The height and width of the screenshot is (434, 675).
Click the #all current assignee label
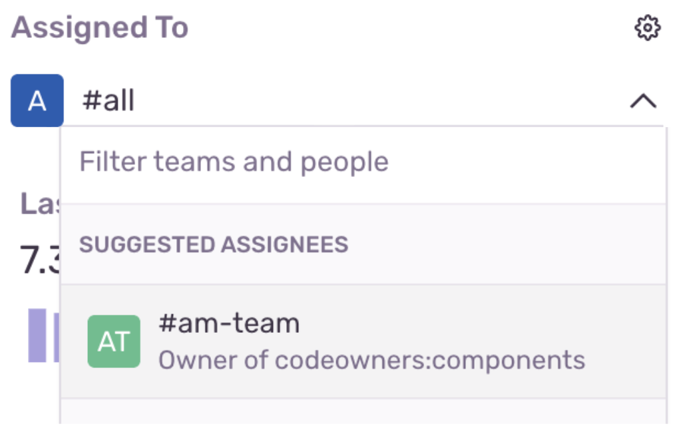click(x=109, y=101)
